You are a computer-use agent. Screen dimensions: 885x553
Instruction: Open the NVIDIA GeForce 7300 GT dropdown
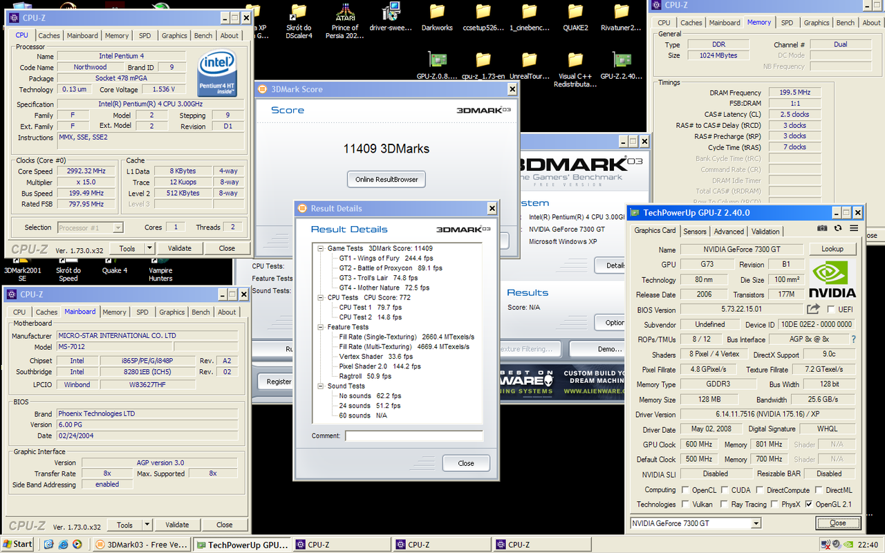(756, 523)
